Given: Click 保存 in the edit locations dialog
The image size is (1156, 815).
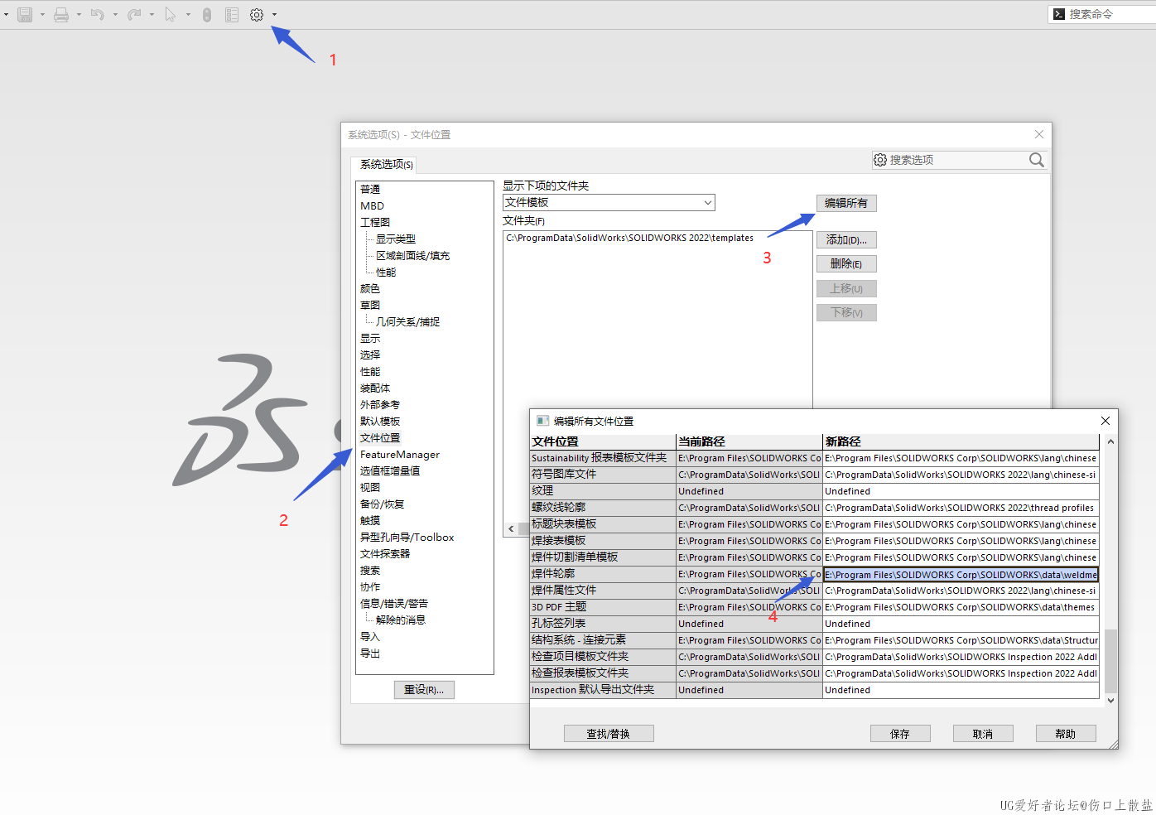Looking at the screenshot, I should point(900,734).
